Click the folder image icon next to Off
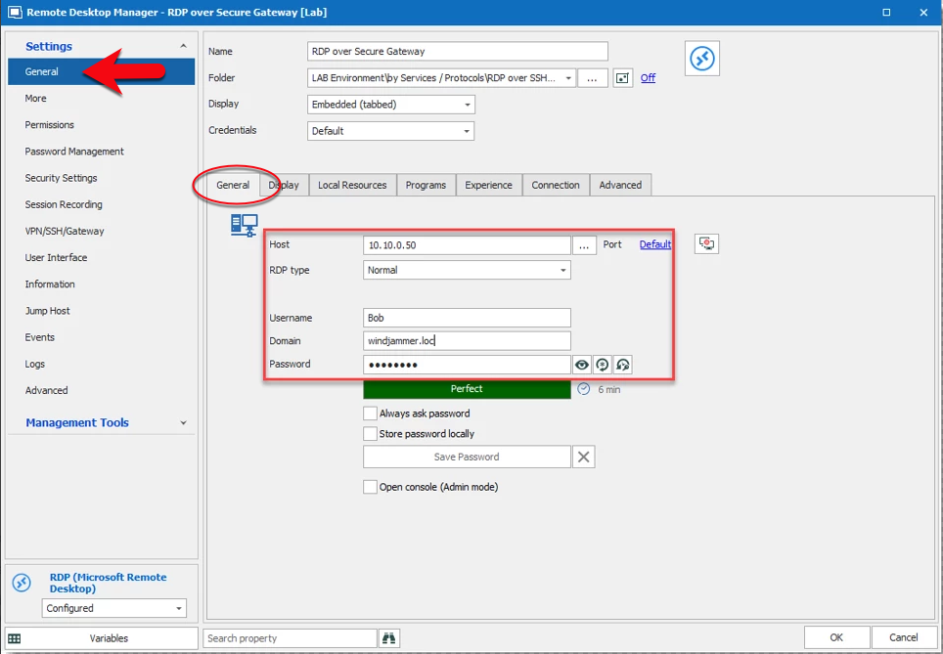943x654 pixels. point(622,78)
